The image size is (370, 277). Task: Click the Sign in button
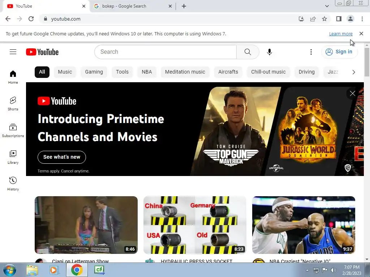(x=339, y=52)
